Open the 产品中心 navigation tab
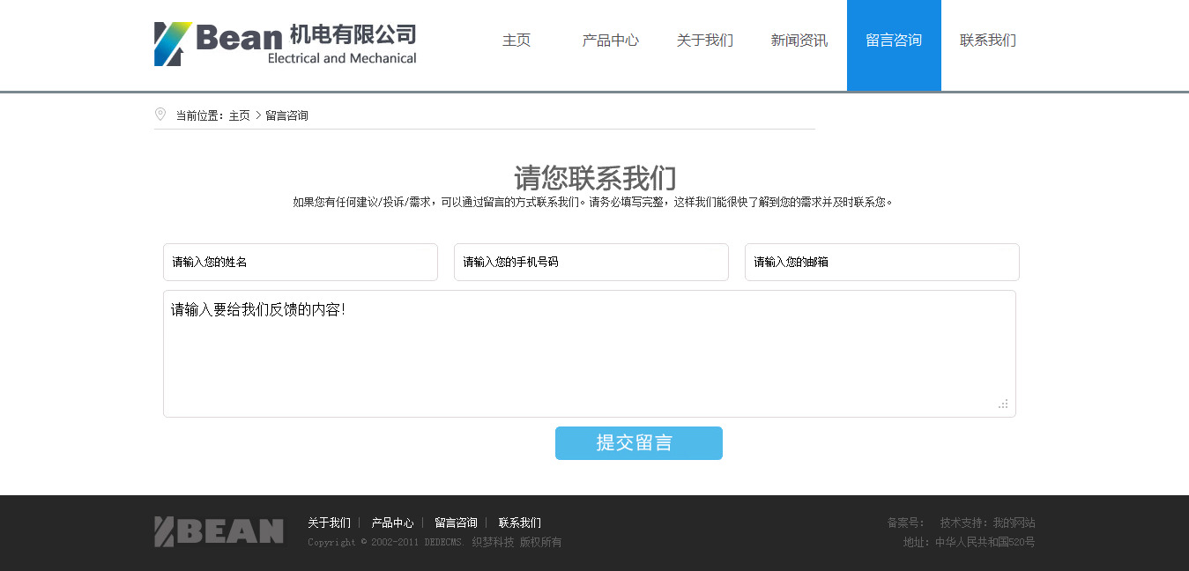This screenshot has width=1189, height=571. pyautogui.click(x=610, y=41)
